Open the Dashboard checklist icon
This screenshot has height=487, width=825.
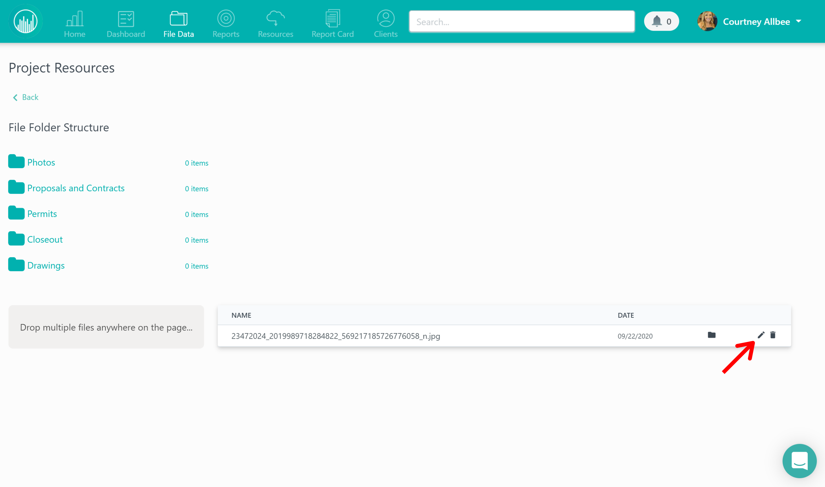click(x=126, y=18)
